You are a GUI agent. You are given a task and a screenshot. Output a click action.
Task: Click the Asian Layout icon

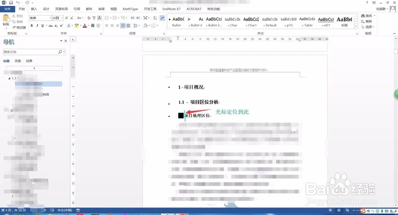coord(145,18)
